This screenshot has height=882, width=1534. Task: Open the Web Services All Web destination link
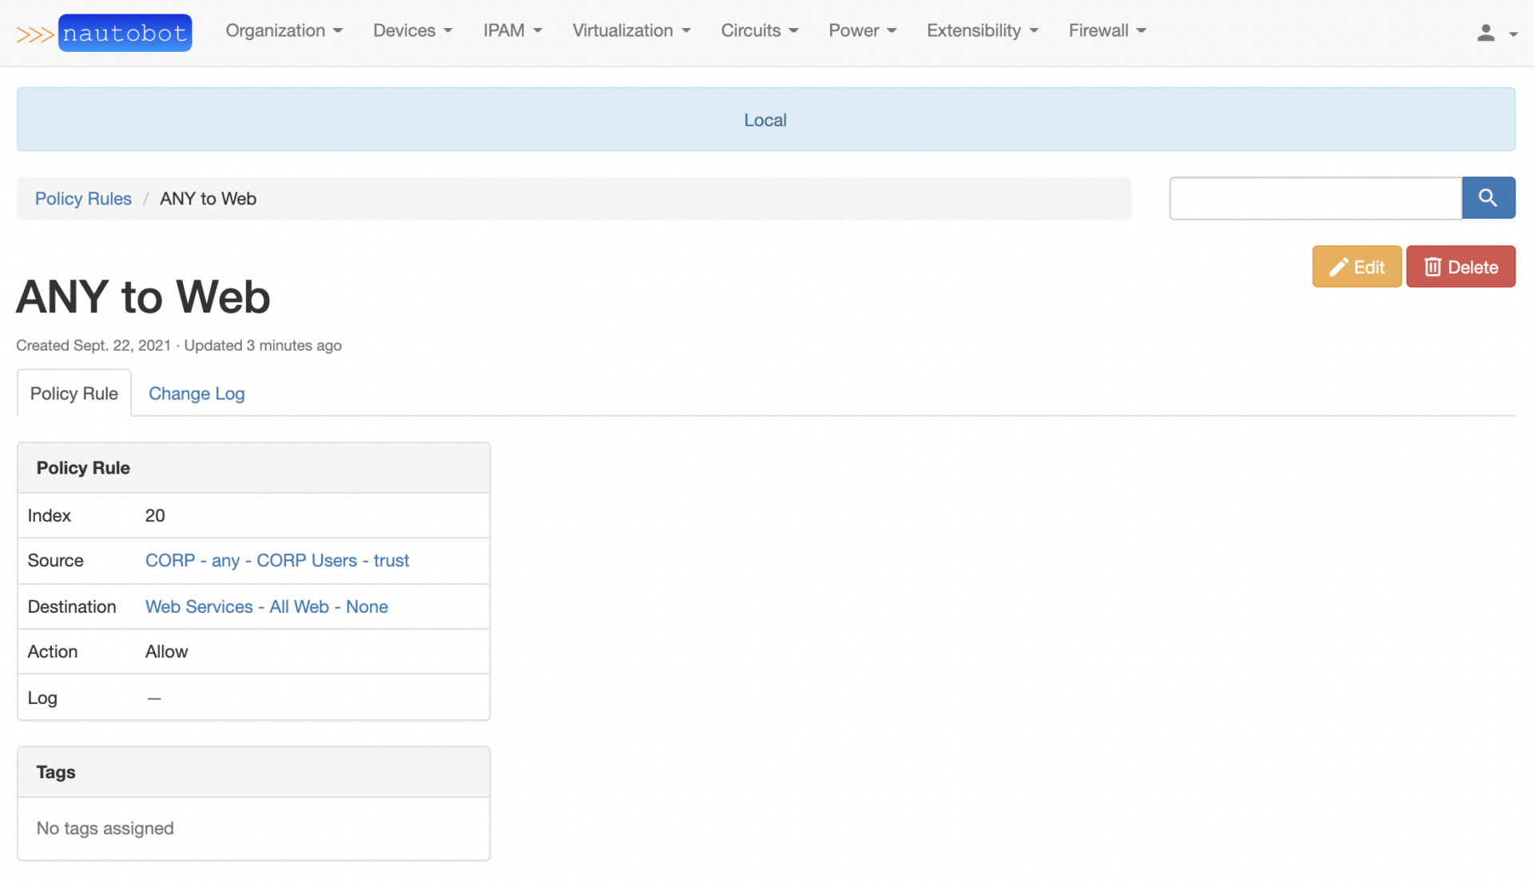tap(266, 606)
